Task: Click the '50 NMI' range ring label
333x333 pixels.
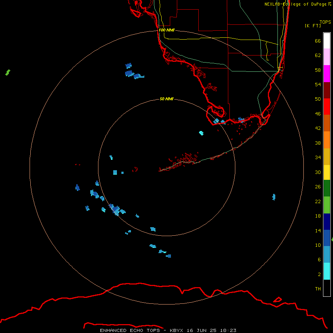Action: point(166,99)
